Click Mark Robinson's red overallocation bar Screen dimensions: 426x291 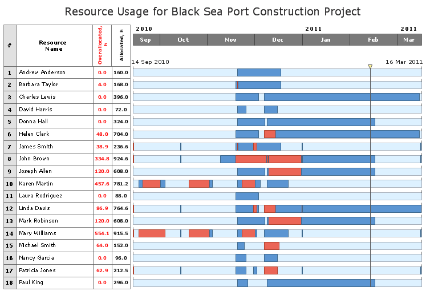[x=285, y=221]
